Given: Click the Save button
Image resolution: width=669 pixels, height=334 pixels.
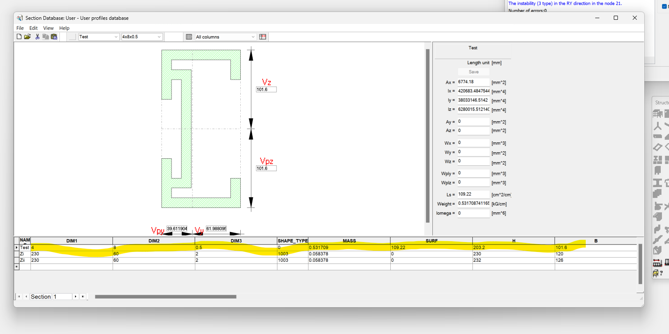Looking at the screenshot, I should 474,72.
